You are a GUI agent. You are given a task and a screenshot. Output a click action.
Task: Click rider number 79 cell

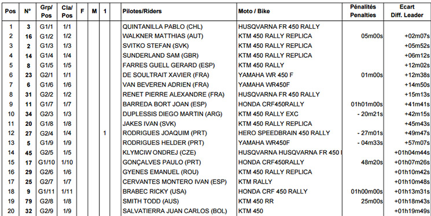pos(28,202)
